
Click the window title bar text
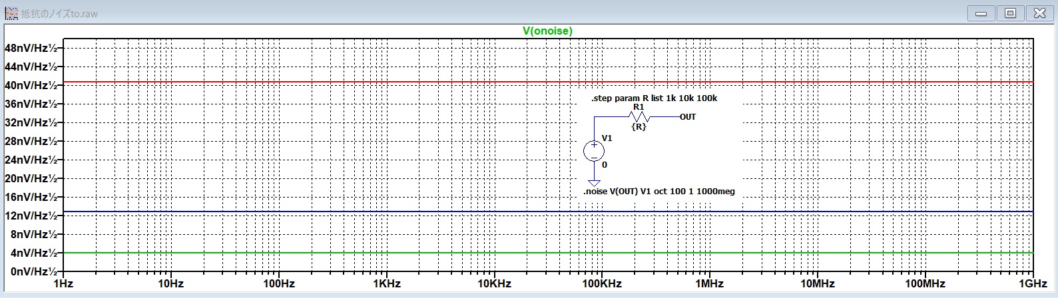pyautogui.click(x=60, y=13)
